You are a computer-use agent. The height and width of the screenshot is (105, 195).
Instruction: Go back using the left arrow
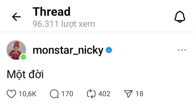(x=16, y=17)
